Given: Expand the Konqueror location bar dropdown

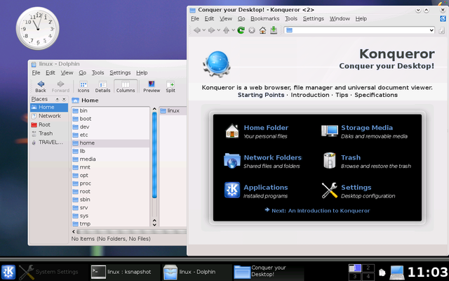Looking at the screenshot, I should pos(431,30).
